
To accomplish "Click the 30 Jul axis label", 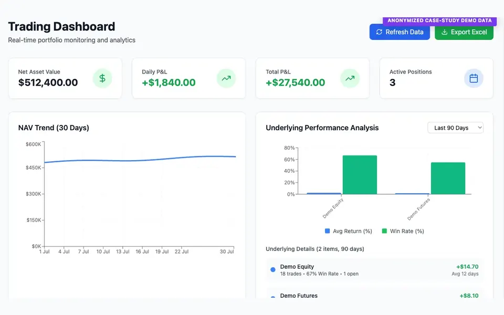I will pyautogui.click(x=227, y=251).
